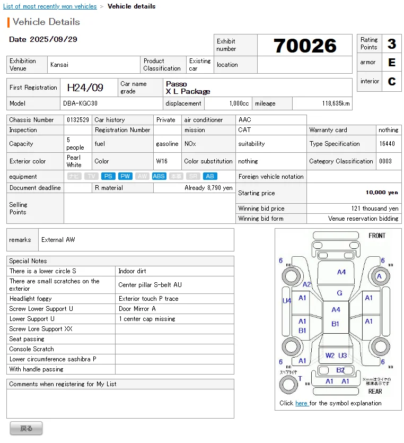Click the U4 mark on the side panel
Screen dimensions: 404x443
point(287,301)
